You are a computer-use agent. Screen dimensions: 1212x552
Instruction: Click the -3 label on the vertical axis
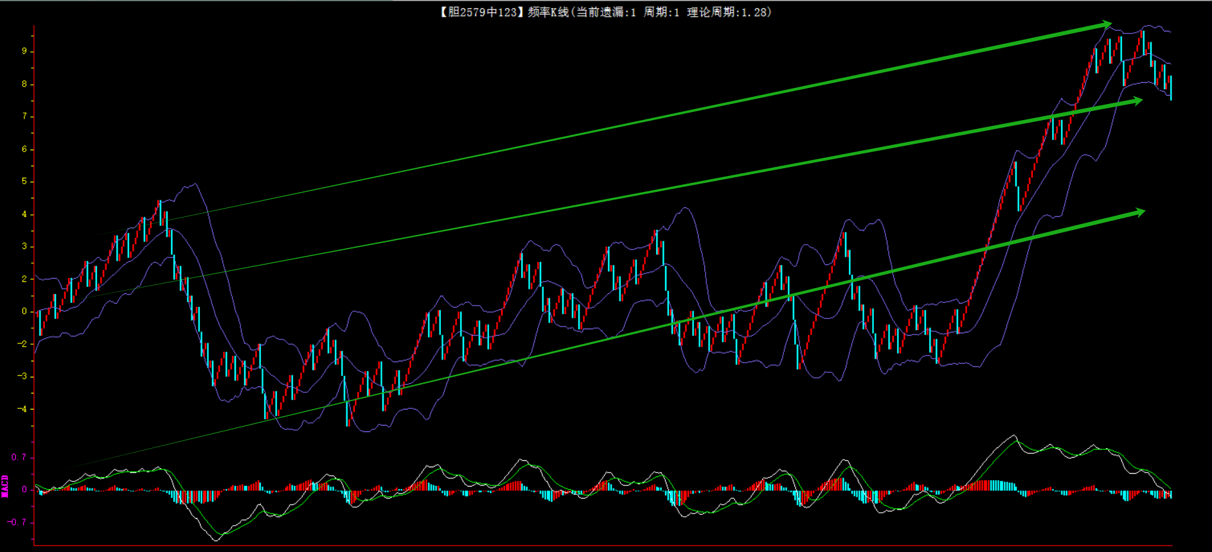coord(23,376)
